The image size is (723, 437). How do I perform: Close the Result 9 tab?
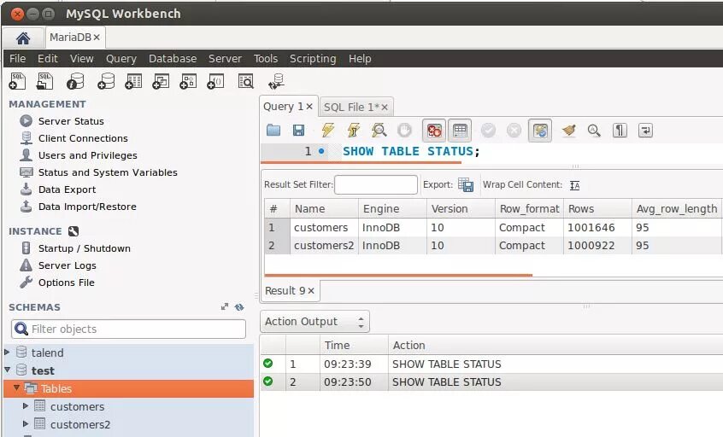[x=311, y=290]
